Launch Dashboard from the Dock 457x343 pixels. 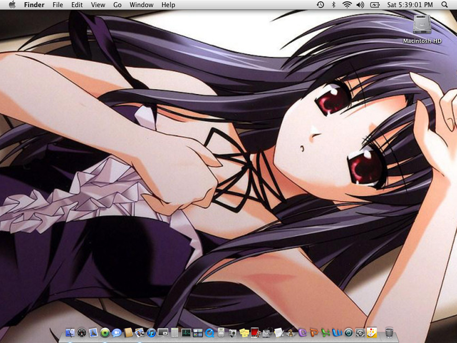click(x=82, y=332)
